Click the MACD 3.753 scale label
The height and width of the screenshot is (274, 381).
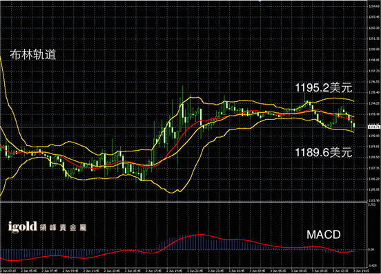pos(372,205)
